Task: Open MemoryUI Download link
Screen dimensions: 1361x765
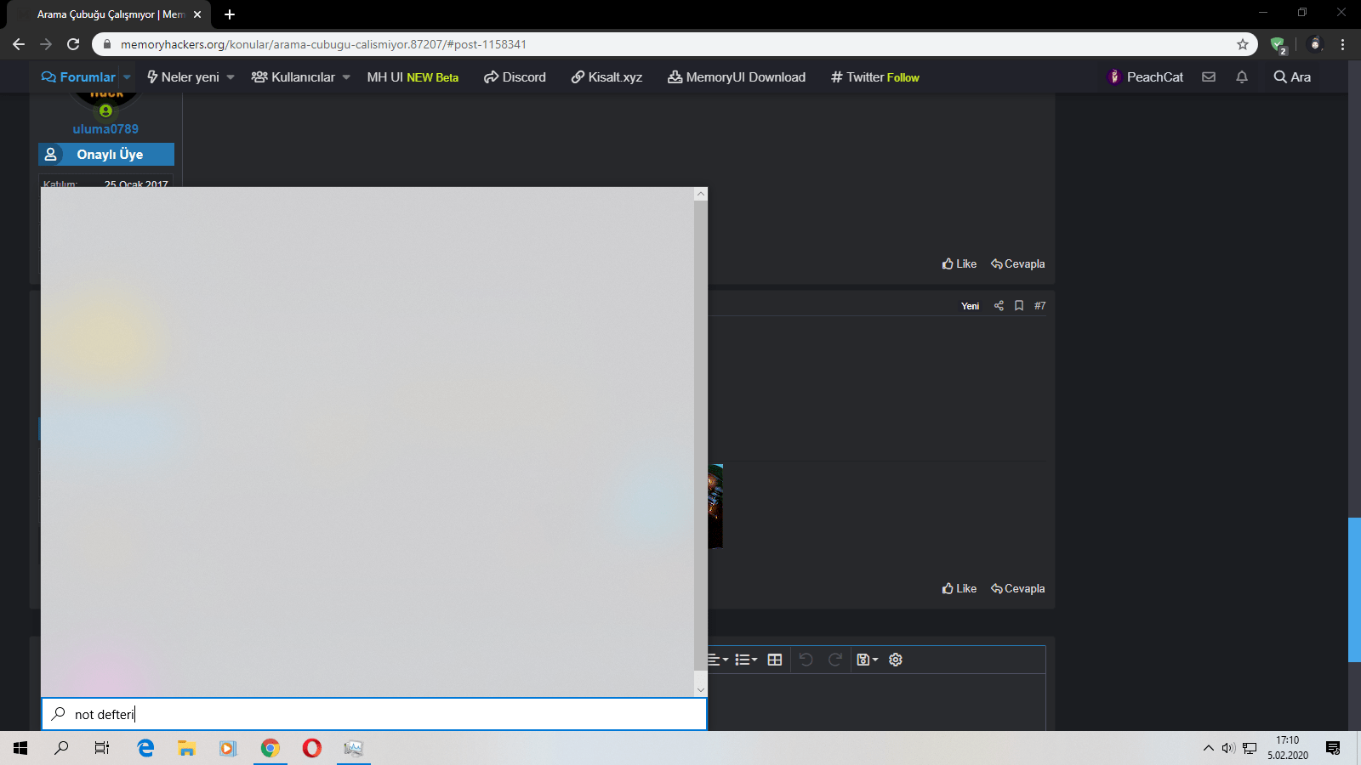Action: pyautogui.click(x=737, y=76)
